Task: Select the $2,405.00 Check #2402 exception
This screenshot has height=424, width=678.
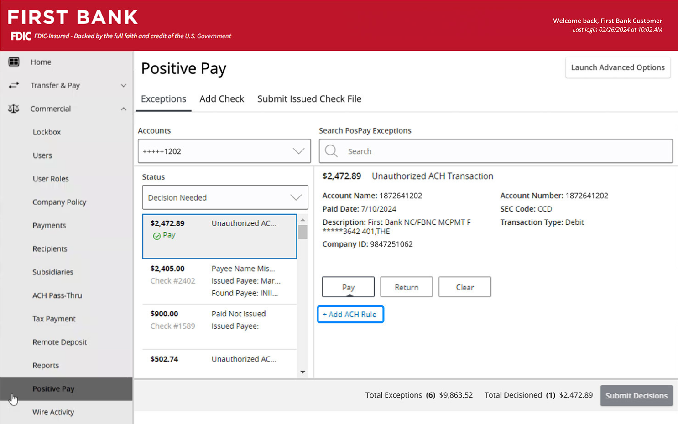Action: click(x=219, y=281)
